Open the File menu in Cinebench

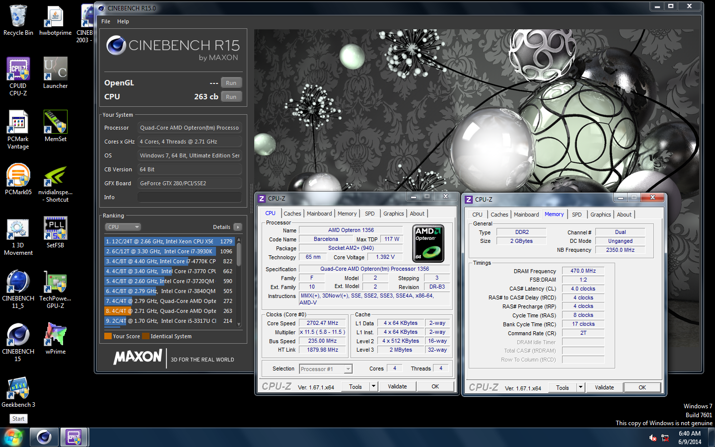pos(106,21)
